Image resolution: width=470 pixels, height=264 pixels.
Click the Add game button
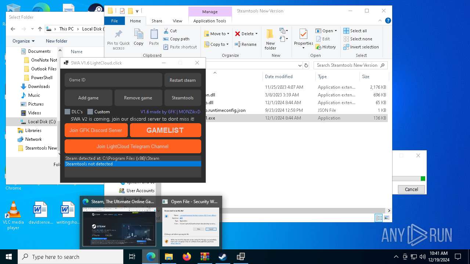[88, 98]
